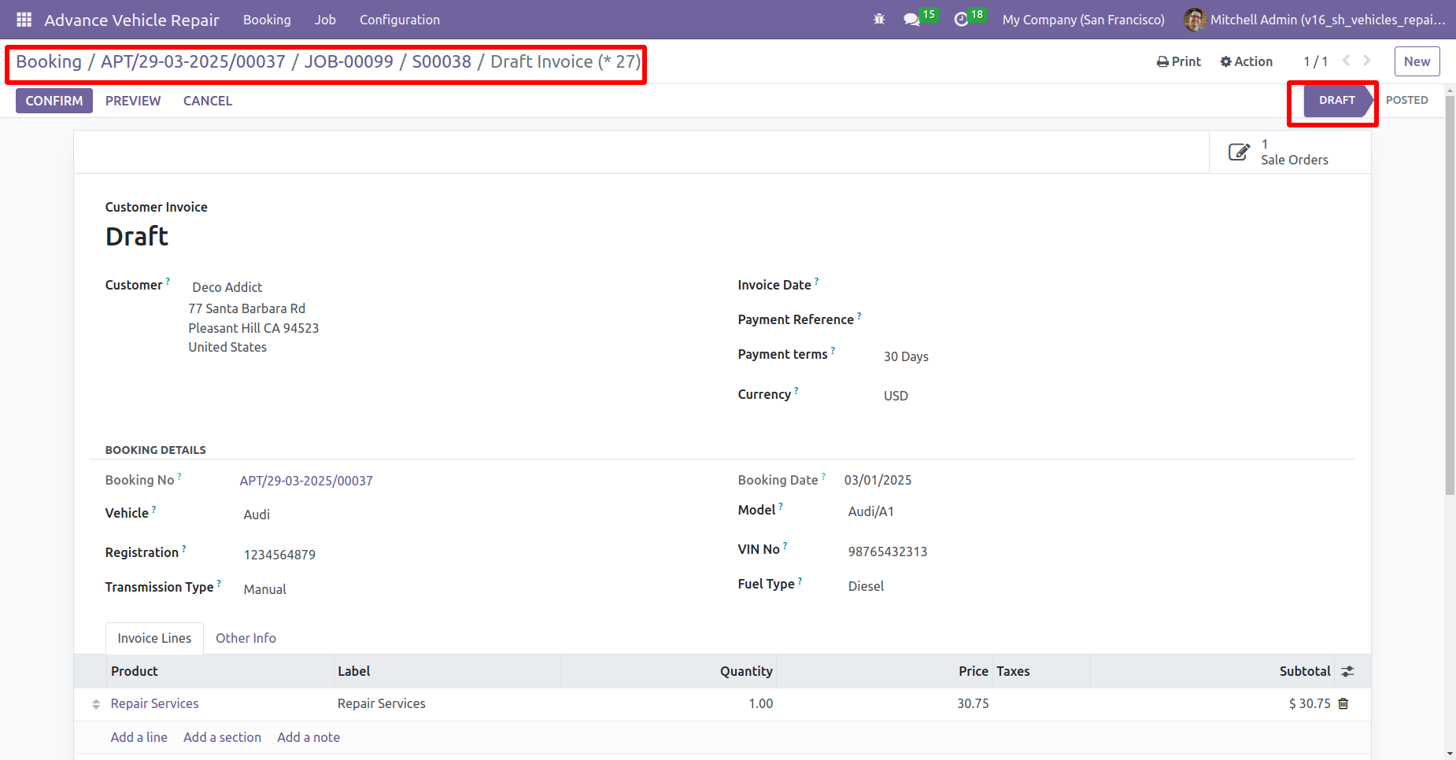Go to Booking breadcrumb
The width and height of the screenshot is (1456, 760).
(49, 61)
